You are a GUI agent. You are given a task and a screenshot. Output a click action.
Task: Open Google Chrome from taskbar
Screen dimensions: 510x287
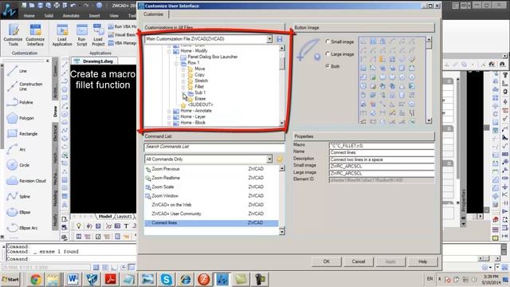coord(36,279)
